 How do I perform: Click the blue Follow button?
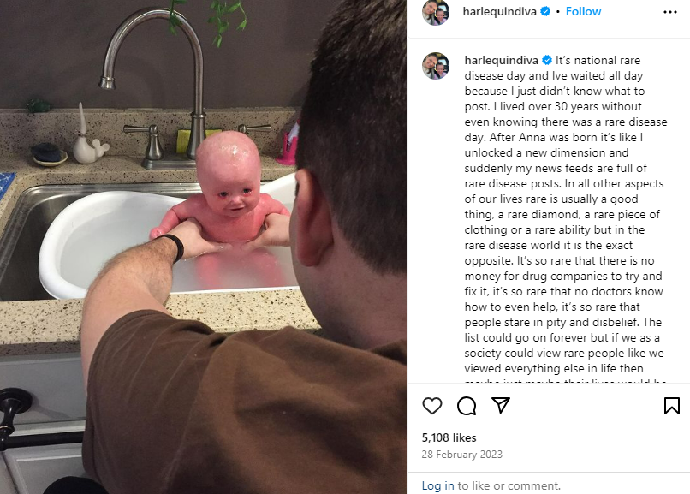pos(583,11)
